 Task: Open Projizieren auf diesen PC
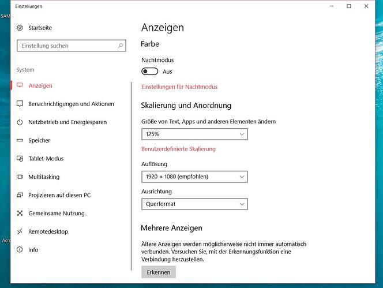tap(59, 195)
